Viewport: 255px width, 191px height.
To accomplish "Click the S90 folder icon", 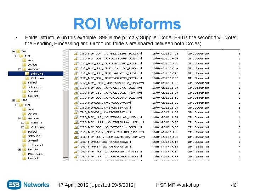I will [x=18, y=51].
